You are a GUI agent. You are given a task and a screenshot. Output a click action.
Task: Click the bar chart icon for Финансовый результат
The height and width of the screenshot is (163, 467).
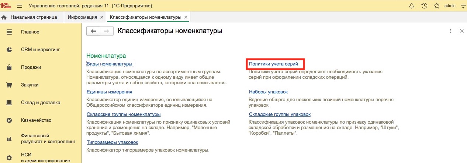[9, 138]
